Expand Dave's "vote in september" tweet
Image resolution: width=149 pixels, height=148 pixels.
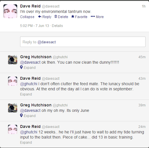pyautogui.click(x=26, y=94)
